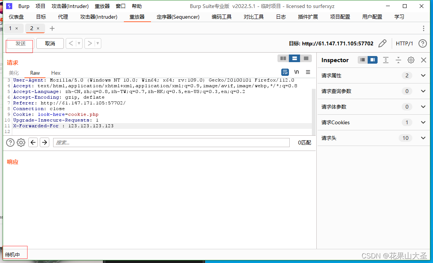Screen dimensions: 433x263
Task: Open Inspector settings gear
Action: click(x=411, y=60)
